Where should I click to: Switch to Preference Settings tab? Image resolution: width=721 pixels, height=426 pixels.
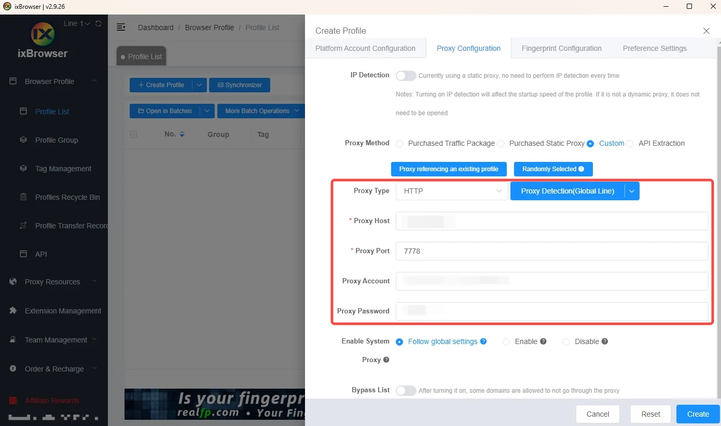(x=655, y=48)
